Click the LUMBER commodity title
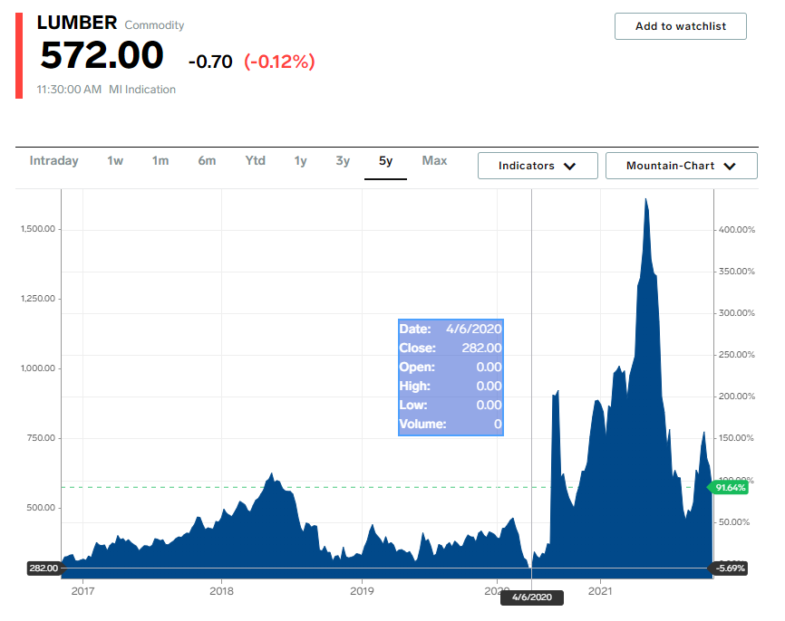 pos(76,24)
